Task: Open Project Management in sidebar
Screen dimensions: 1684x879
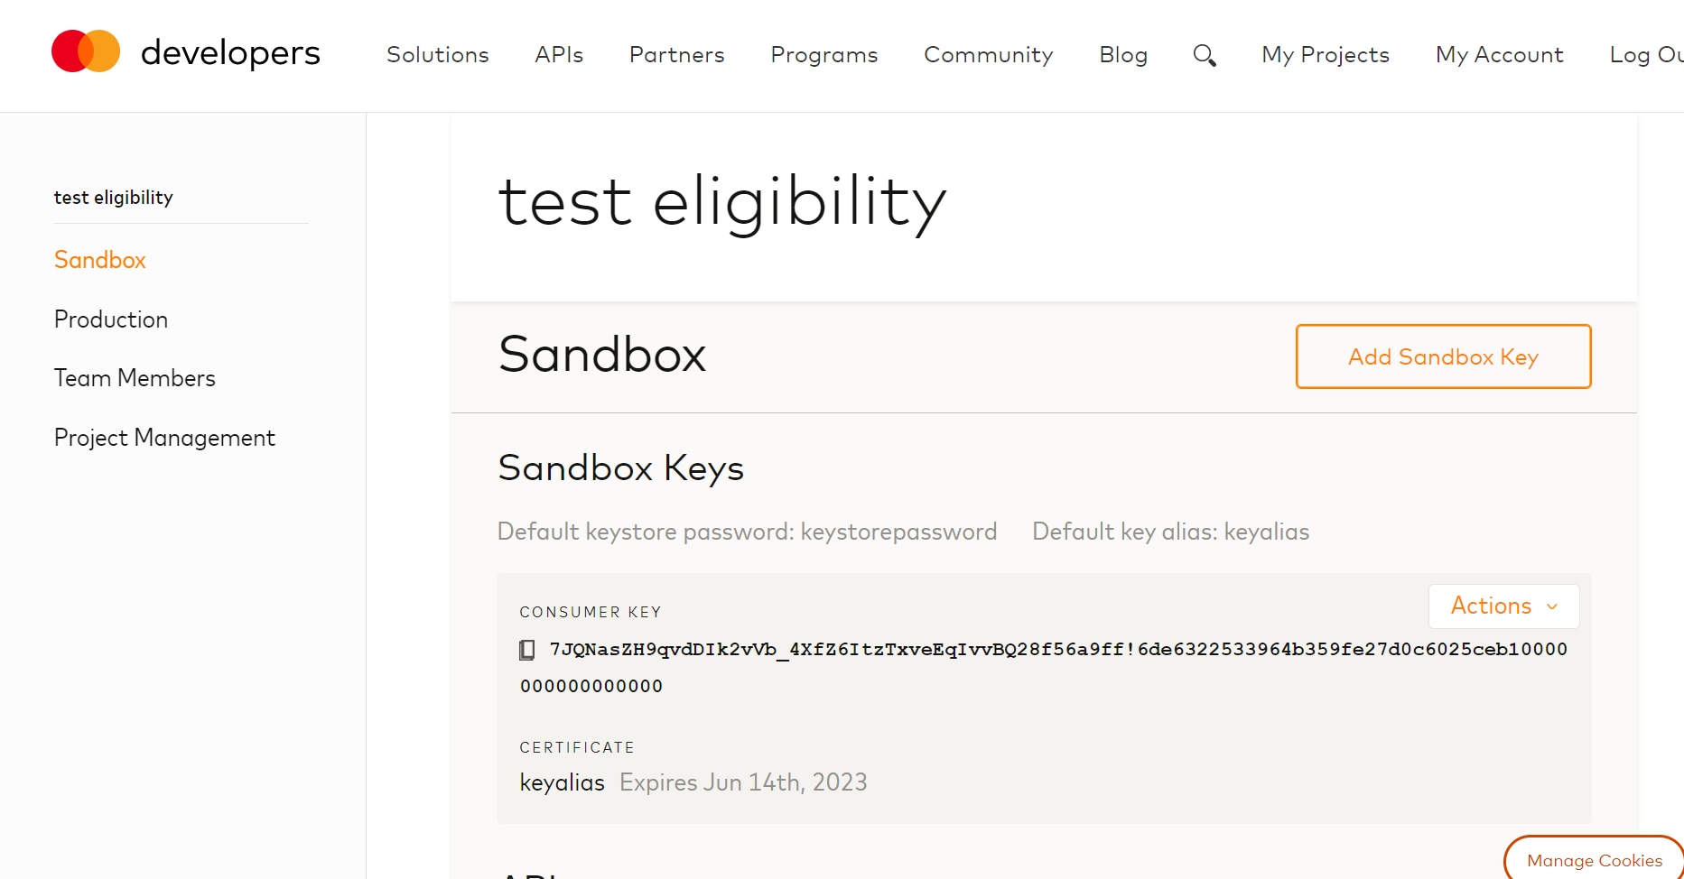Action: tap(164, 438)
